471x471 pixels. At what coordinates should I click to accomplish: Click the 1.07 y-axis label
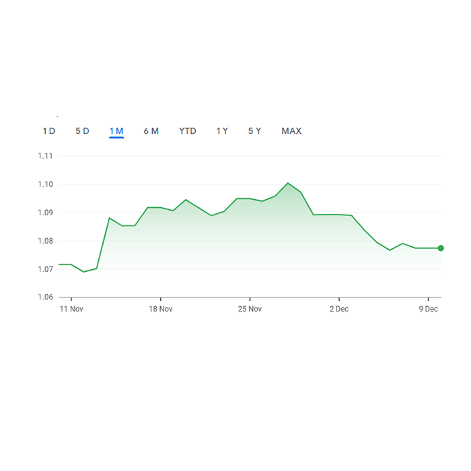(46, 269)
